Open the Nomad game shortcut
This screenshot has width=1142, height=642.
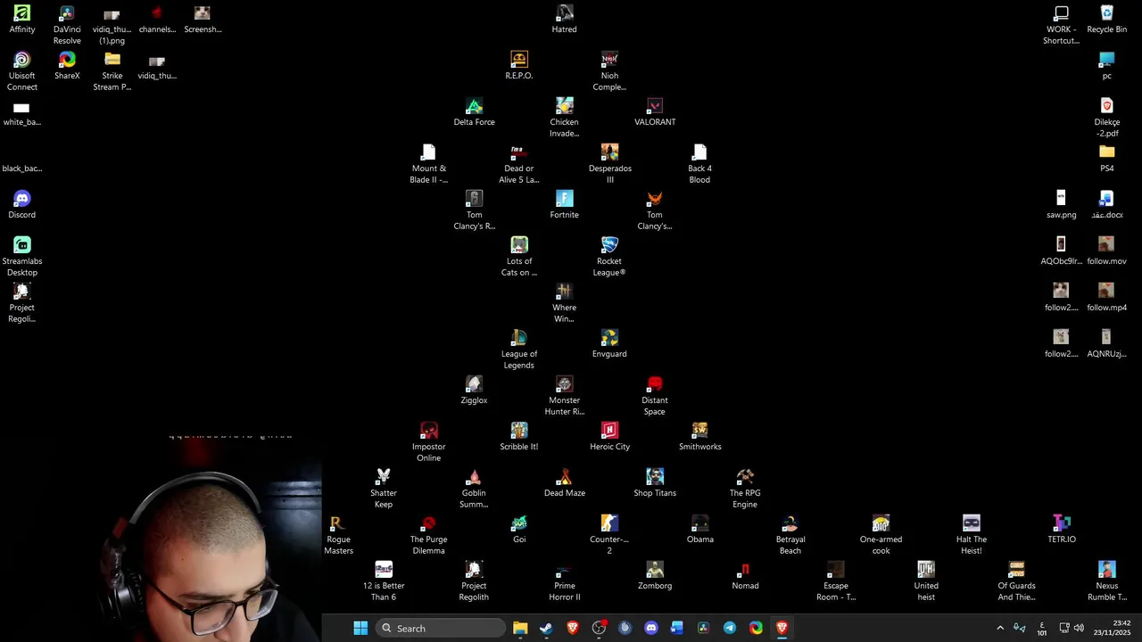745,576
